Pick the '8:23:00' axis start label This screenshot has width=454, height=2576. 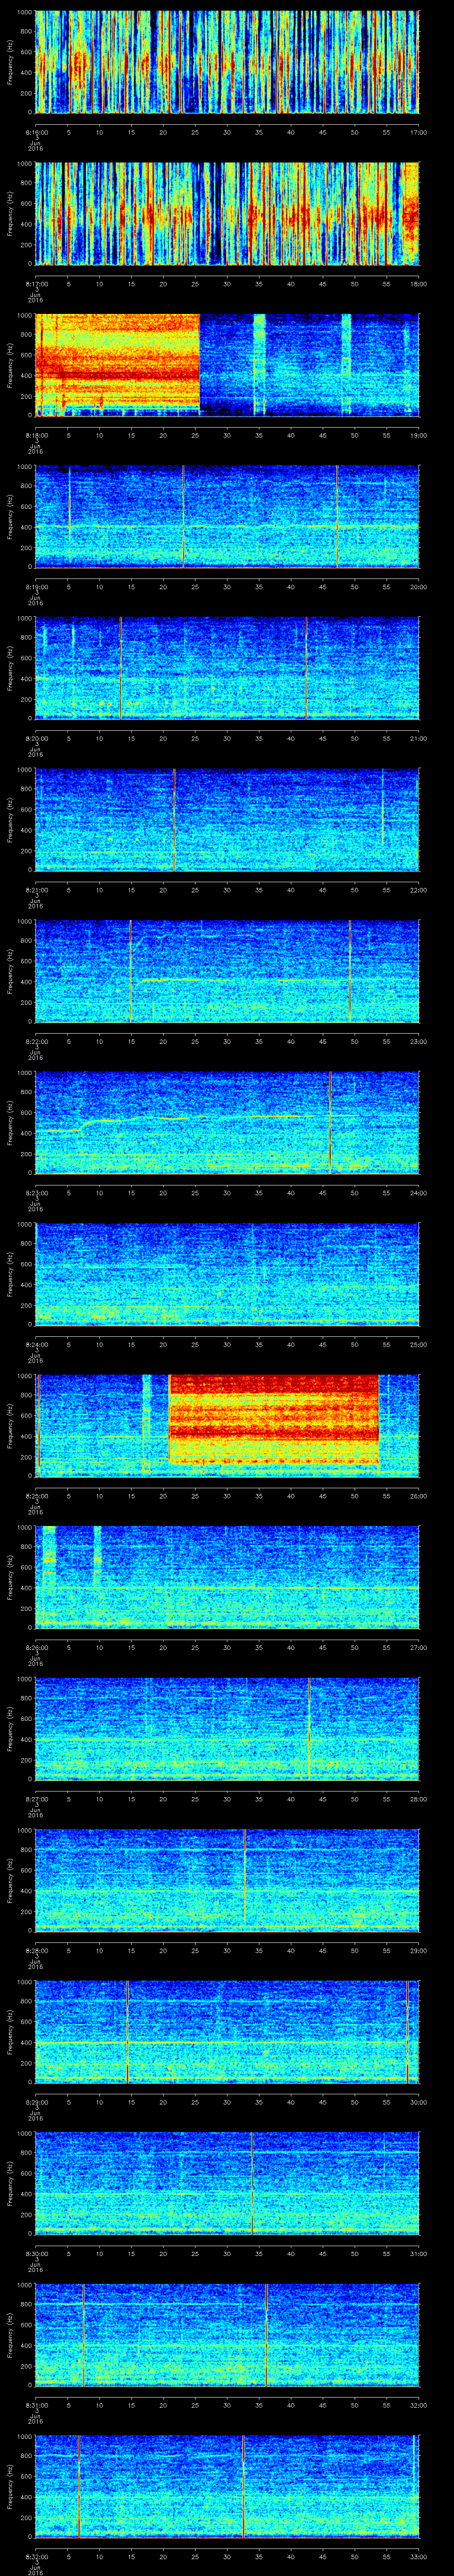click(x=36, y=1193)
